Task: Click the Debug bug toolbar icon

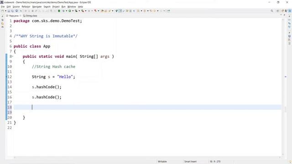Action: pyautogui.click(x=63, y=11)
